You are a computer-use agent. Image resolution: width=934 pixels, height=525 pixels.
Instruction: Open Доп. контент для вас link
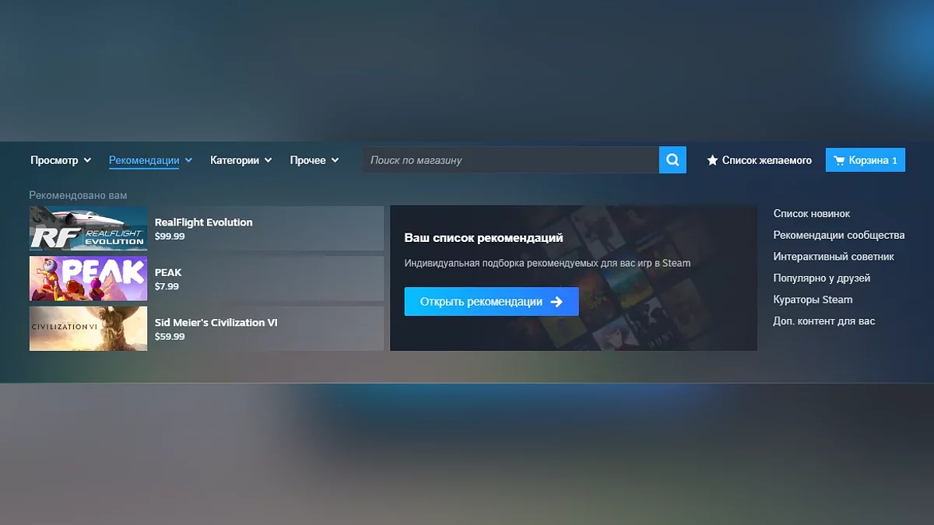point(824,321)
